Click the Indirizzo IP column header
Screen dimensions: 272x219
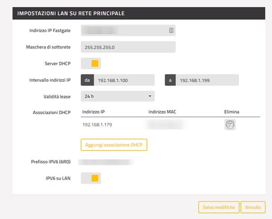93,112
